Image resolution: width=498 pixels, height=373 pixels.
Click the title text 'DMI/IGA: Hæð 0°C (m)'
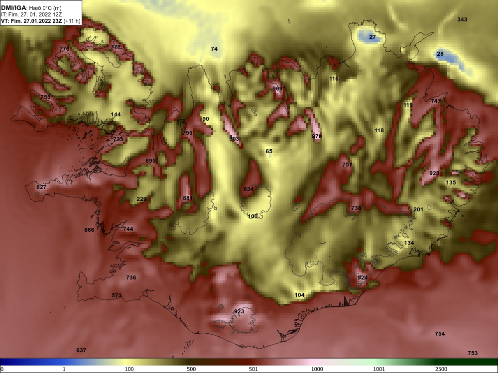[x=31, y=7]
